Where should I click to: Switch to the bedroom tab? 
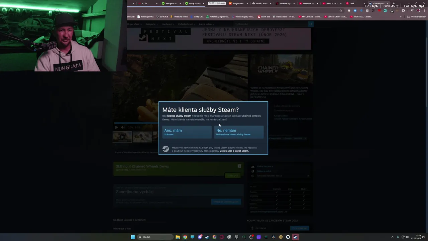click(x=308, y=3)
